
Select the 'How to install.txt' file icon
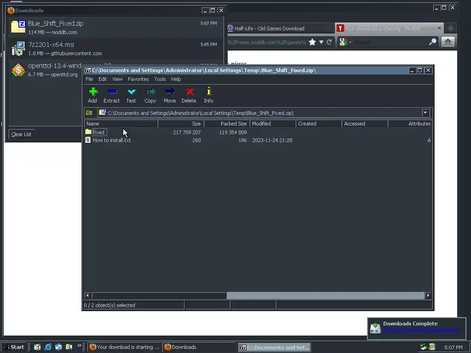[x=88, y=140]
